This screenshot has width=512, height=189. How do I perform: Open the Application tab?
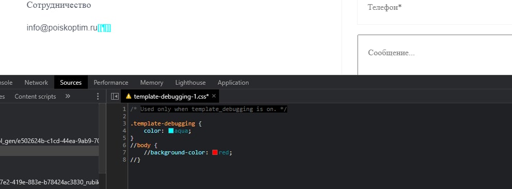pyautogui.click(x=233, y=83)
